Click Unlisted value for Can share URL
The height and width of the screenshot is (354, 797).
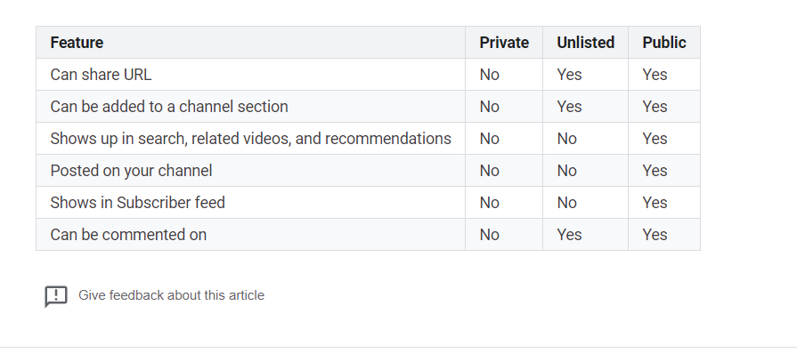(569, 75)
